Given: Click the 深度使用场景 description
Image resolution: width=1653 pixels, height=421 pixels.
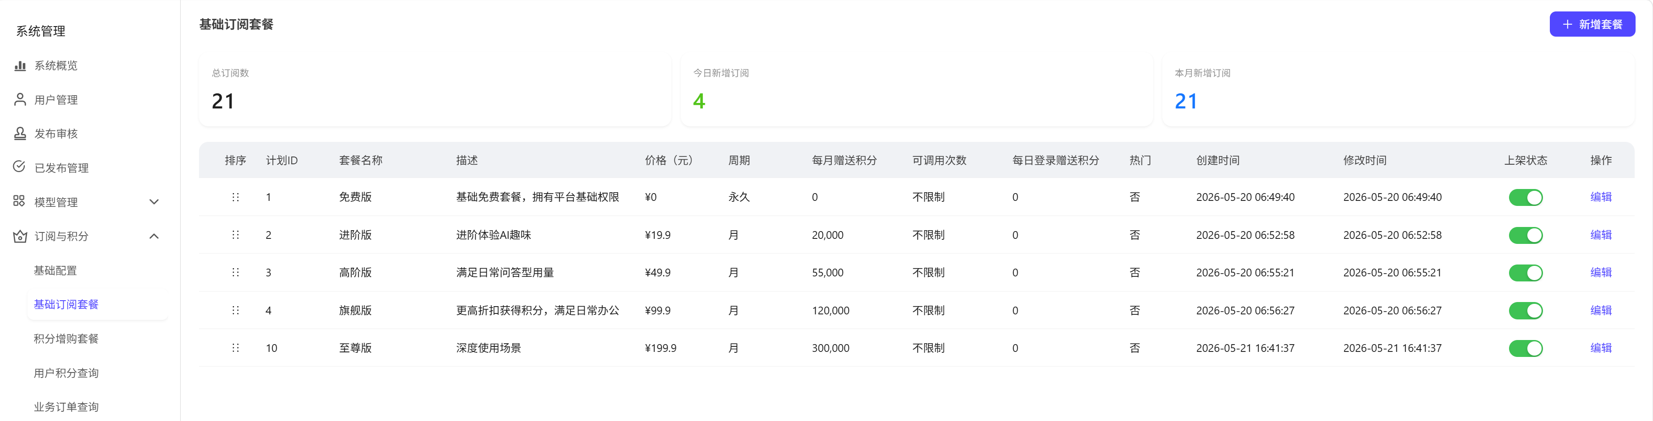Looking at the screenshot, I should click(x=488, y=348).
